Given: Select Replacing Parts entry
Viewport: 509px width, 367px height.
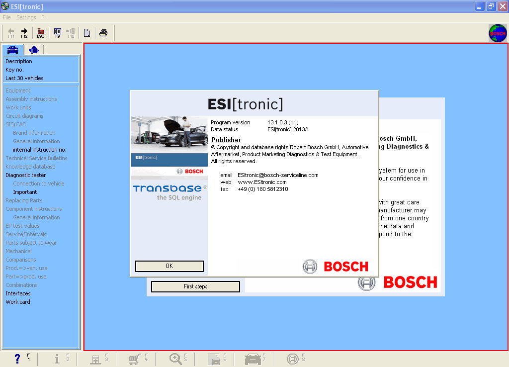Looking at the screenshot, I should click(x=24, y=200).
